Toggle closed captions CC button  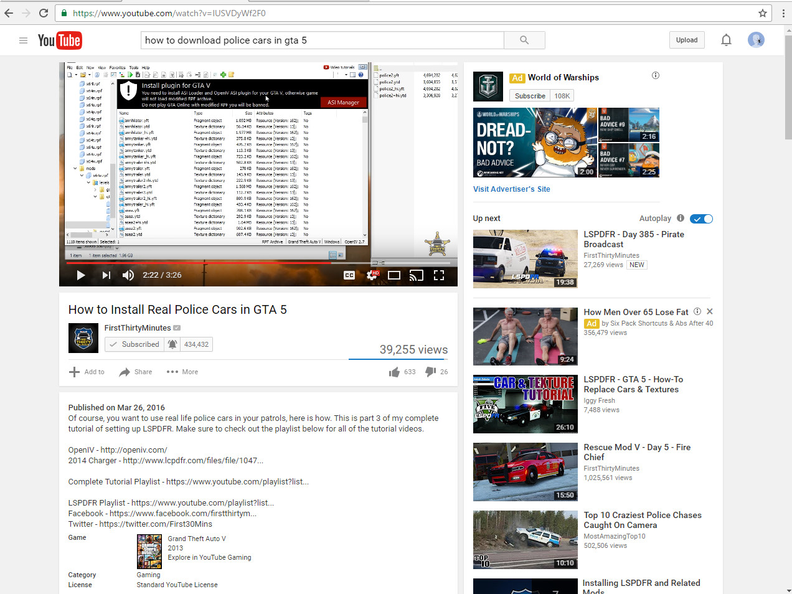coord(349,275)
